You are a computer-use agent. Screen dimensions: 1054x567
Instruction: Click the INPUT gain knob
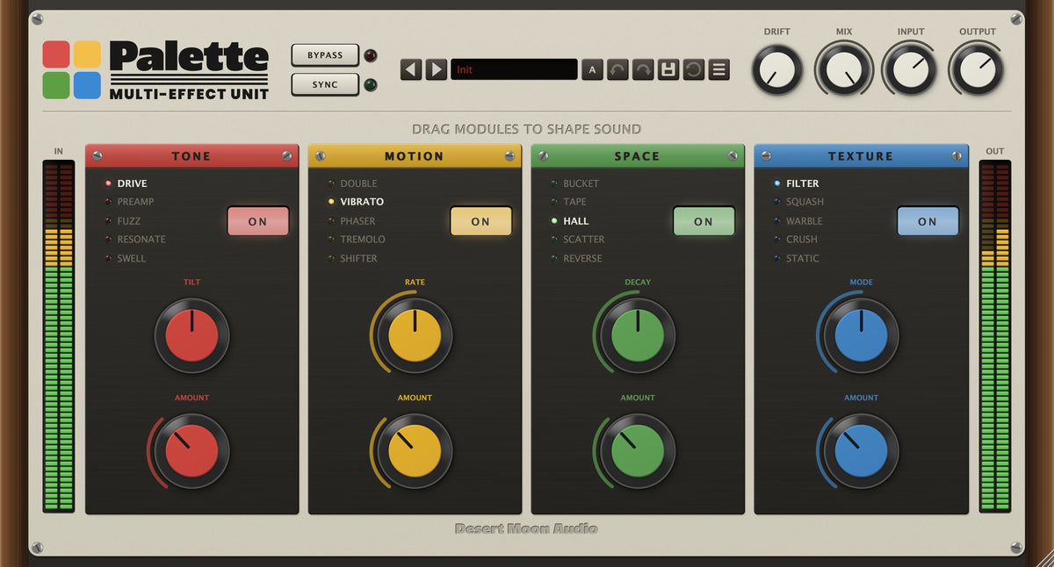click(x=911, y=69)
